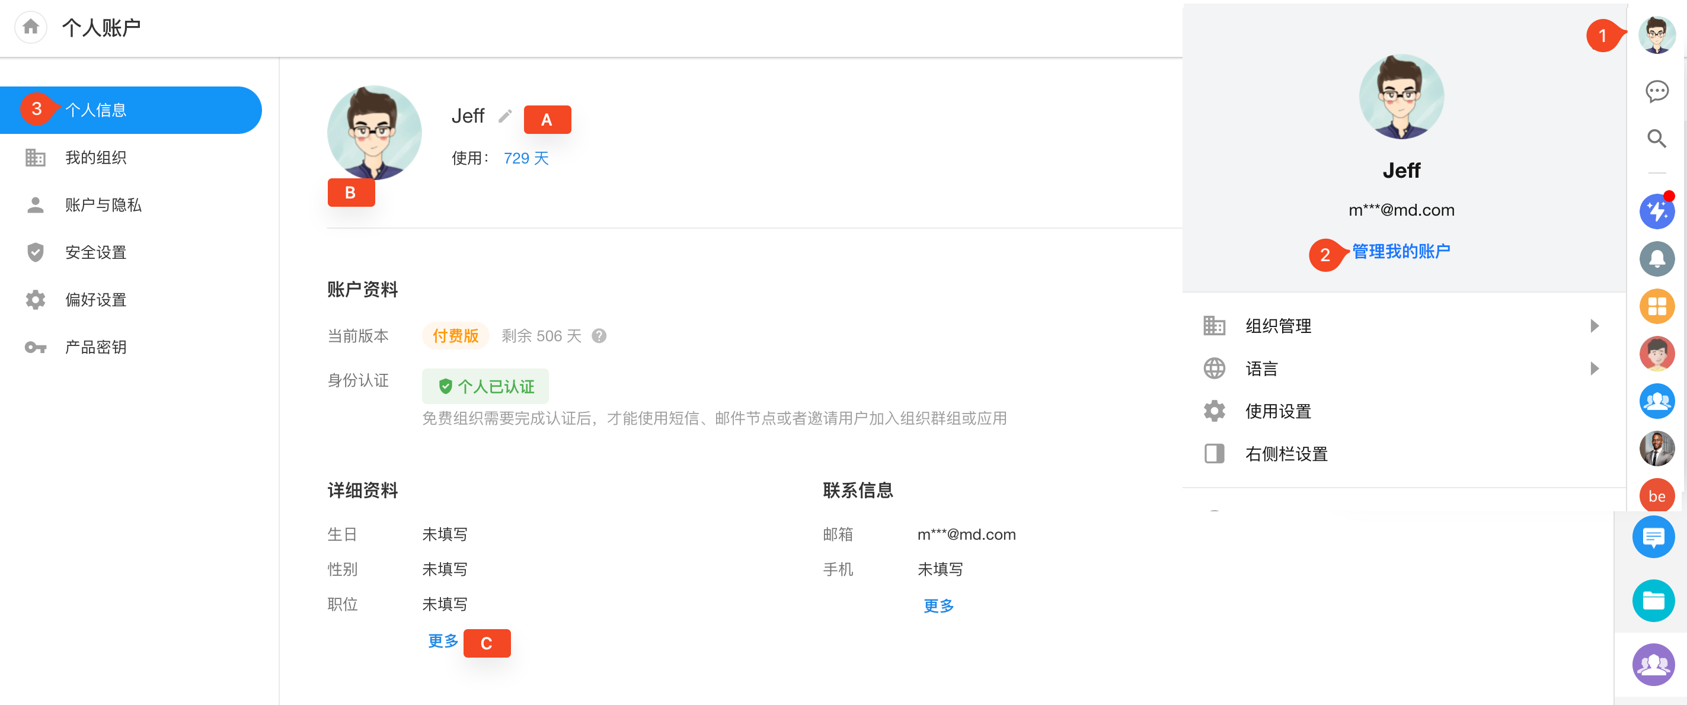1687x705 pixels.
Task: Open the blue group contacts icon
Action: 1656,400
